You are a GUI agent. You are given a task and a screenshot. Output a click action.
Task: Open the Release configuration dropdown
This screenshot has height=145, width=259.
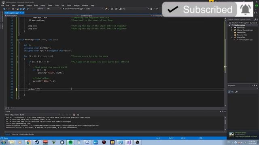pos(41,9)
